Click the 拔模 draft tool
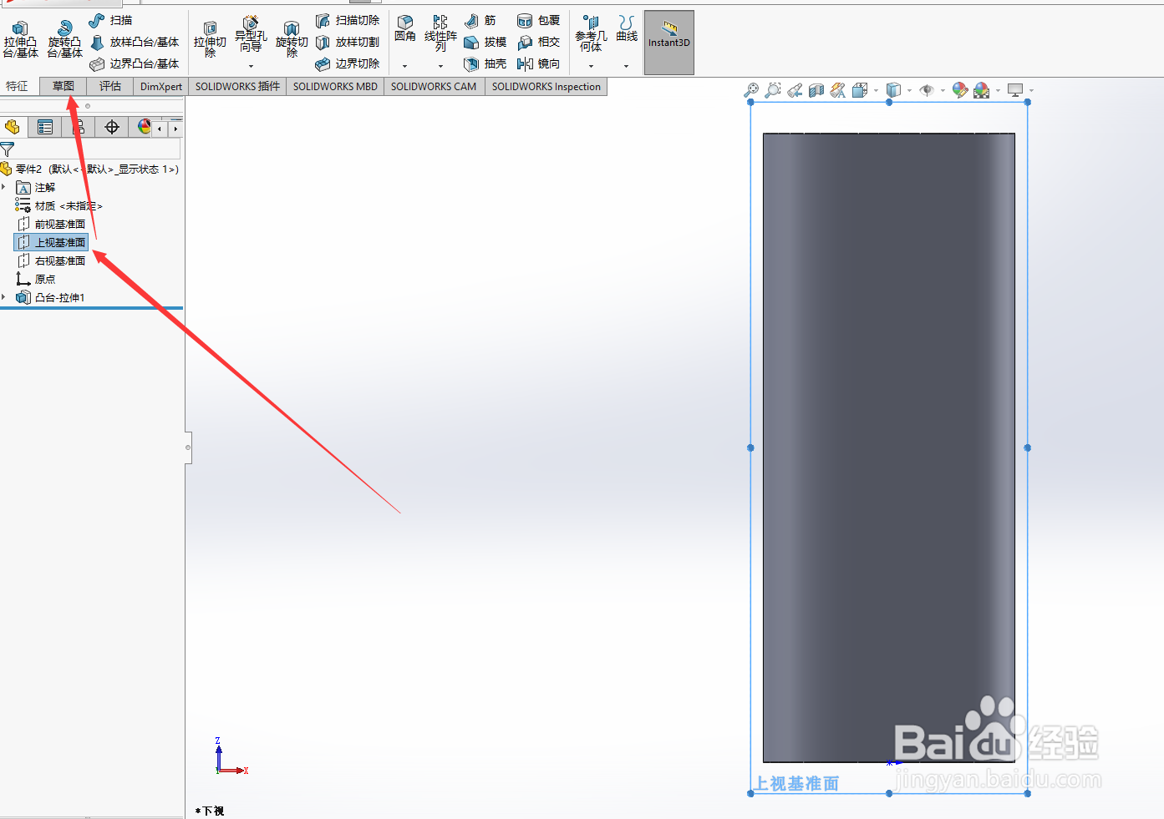Screen dimensions: 1164x819 click(485, 42)
